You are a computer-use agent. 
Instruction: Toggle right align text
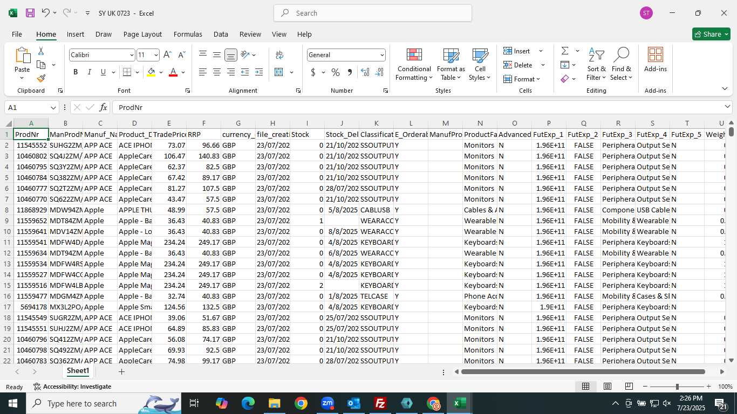point(230,72)
